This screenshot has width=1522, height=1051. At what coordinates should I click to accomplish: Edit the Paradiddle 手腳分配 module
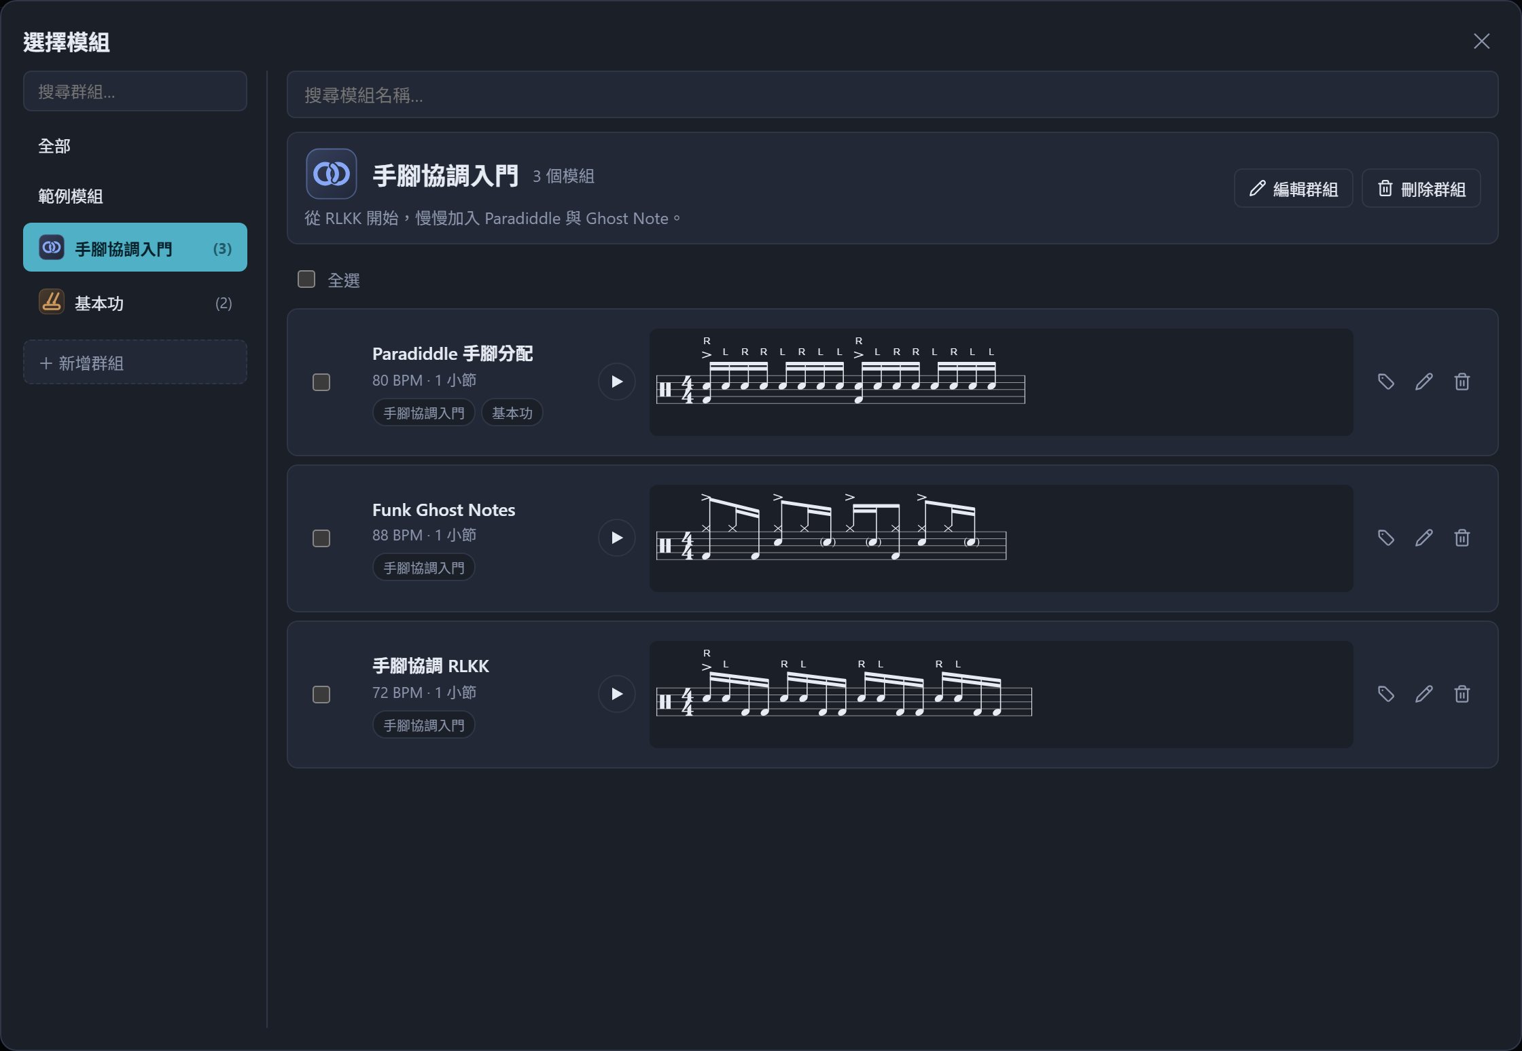coord(1424,382)
